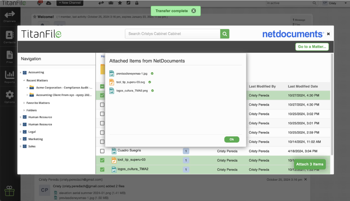
Task: Click the lock icon in top toolbar
Action: pos(137,3)
